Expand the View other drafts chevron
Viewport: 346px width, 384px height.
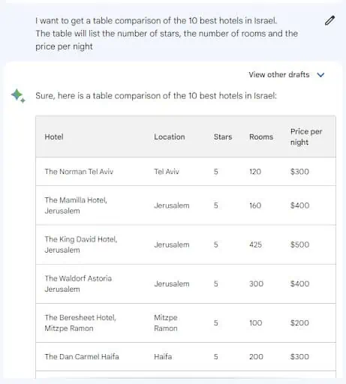tap(320, 75)
